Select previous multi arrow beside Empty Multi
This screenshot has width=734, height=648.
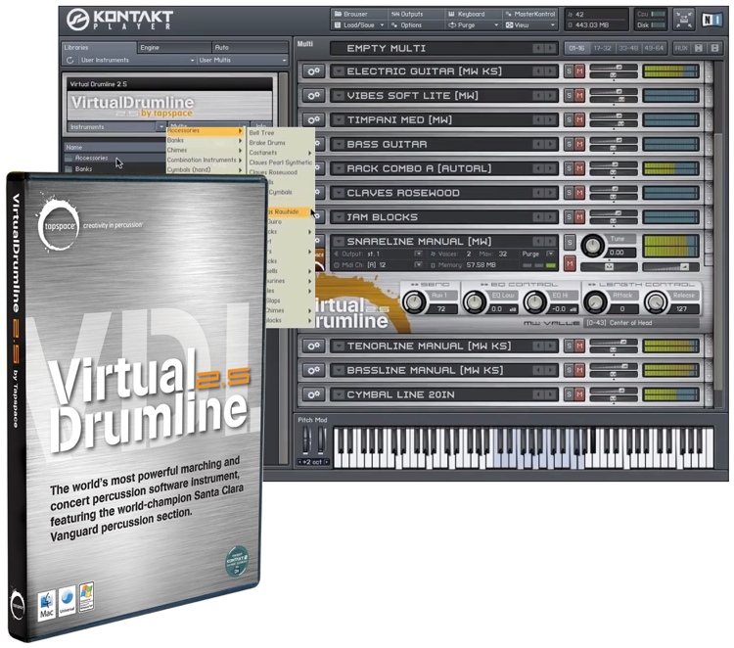click(539, 48)
